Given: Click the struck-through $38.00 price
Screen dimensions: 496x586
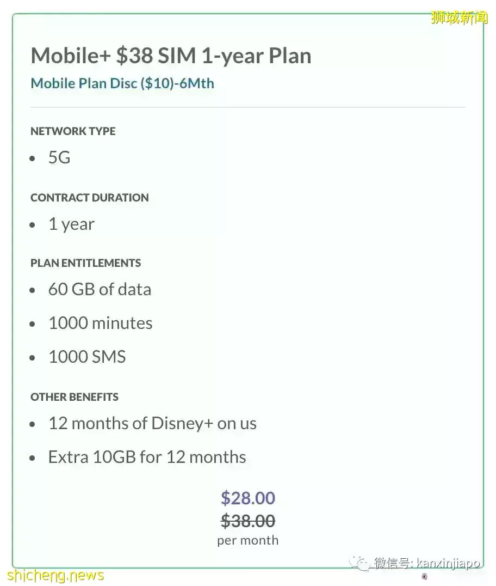Looking at the screenshot, I should click(248, 521).
